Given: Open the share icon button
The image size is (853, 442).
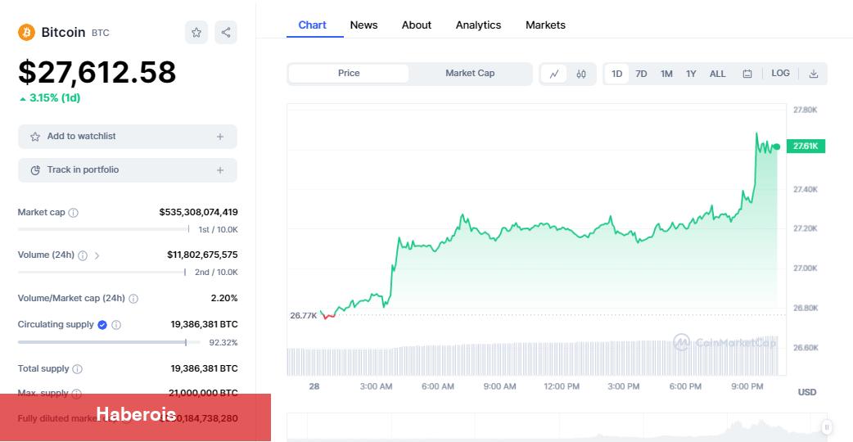Looking at the screenshot, I should point(226,33).
